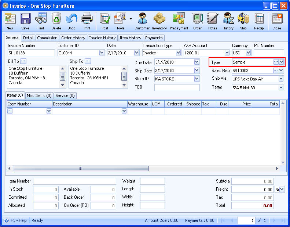
Task: Click the Ship To address scroll up arrow
Action: tap(124, 69)
